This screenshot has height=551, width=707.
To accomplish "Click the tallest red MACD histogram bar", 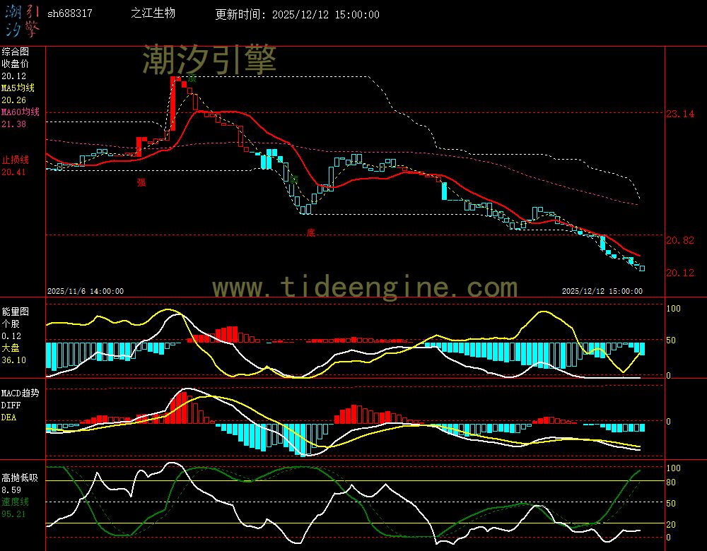I will tap(182, 406).
